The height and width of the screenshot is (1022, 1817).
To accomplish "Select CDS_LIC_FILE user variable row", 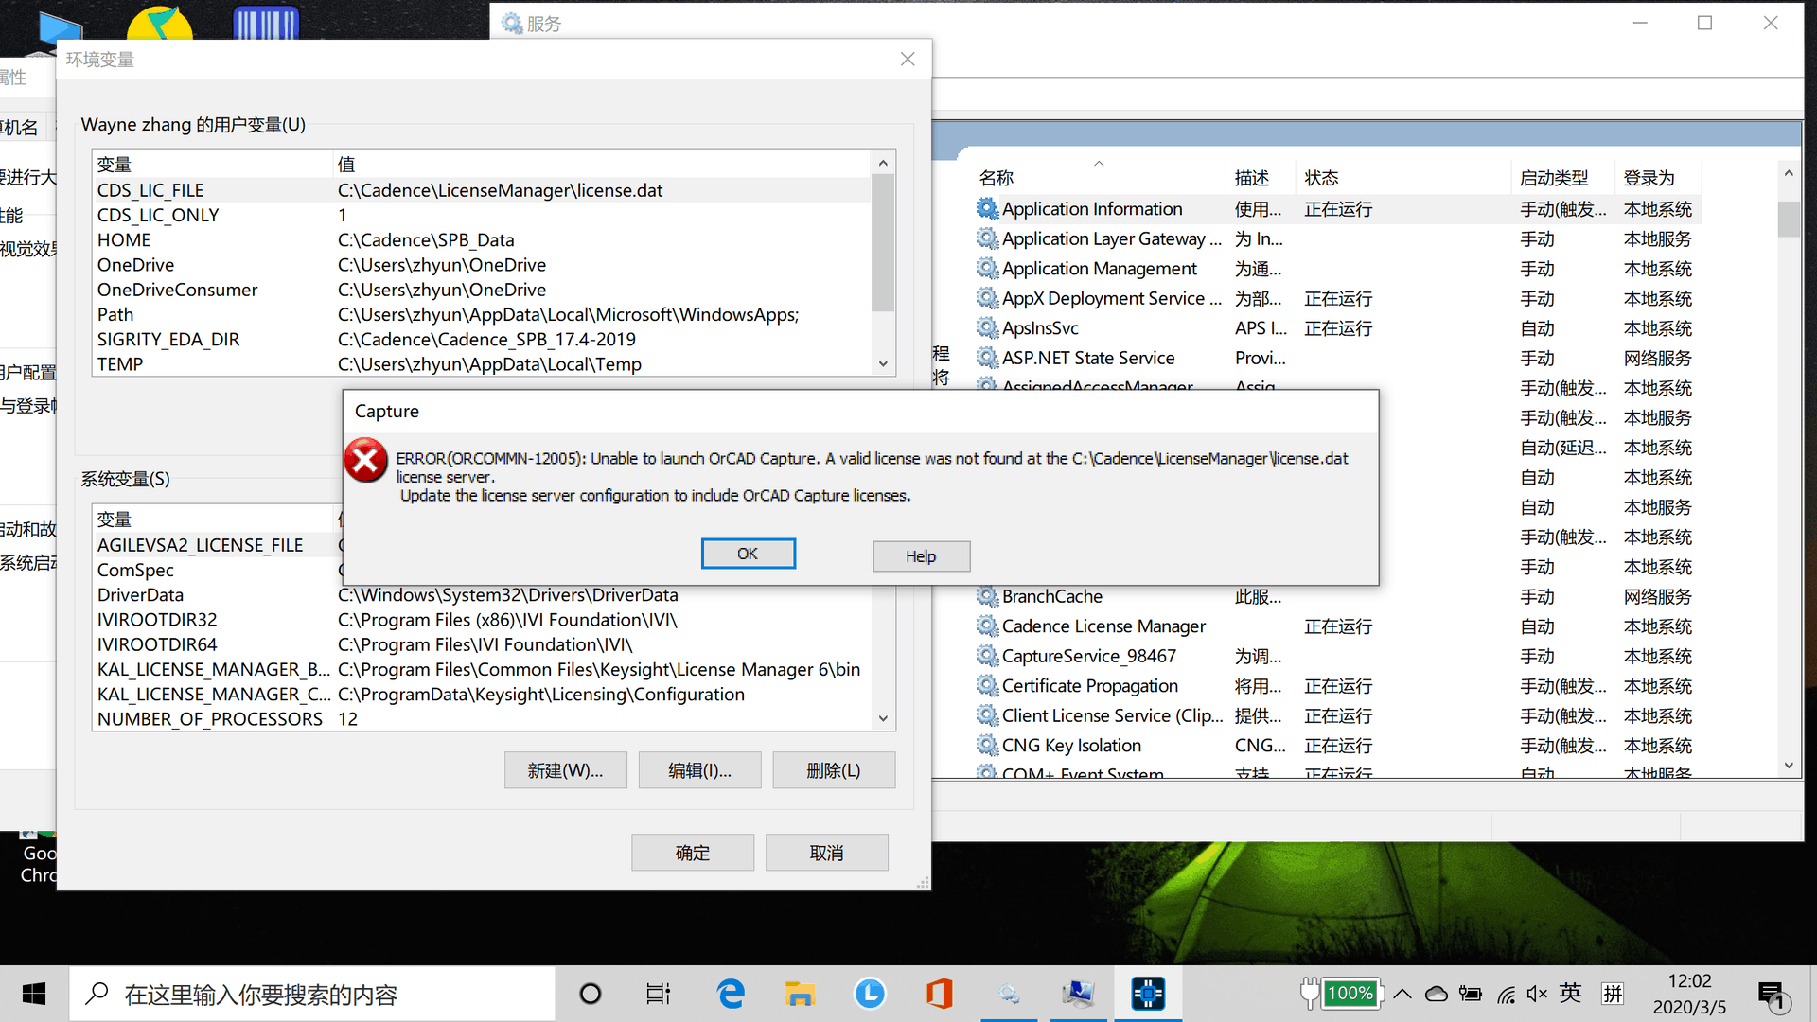I will coord(482,190).
